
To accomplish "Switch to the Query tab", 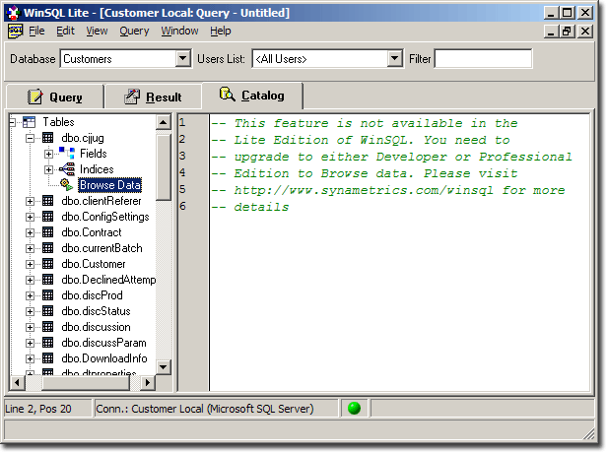I will pos(55,97).
